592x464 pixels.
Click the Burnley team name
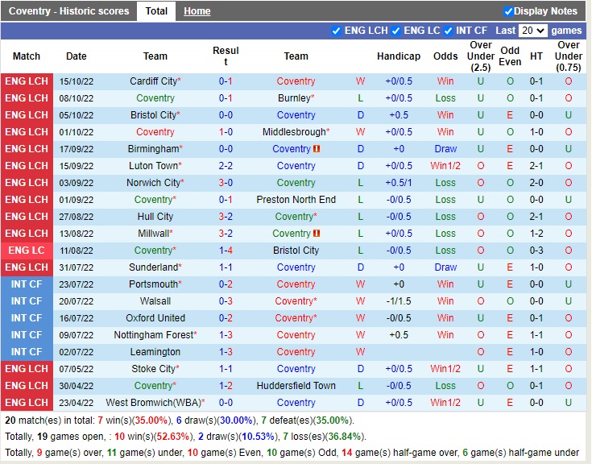click(293, 98)
